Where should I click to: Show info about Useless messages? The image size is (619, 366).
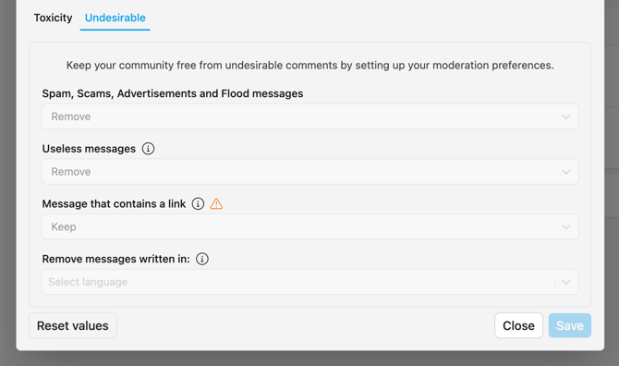(x=148, y=149)
